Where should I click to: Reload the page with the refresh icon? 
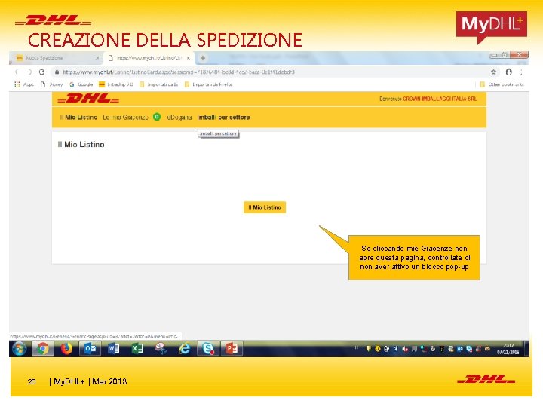tap(42, 72)
